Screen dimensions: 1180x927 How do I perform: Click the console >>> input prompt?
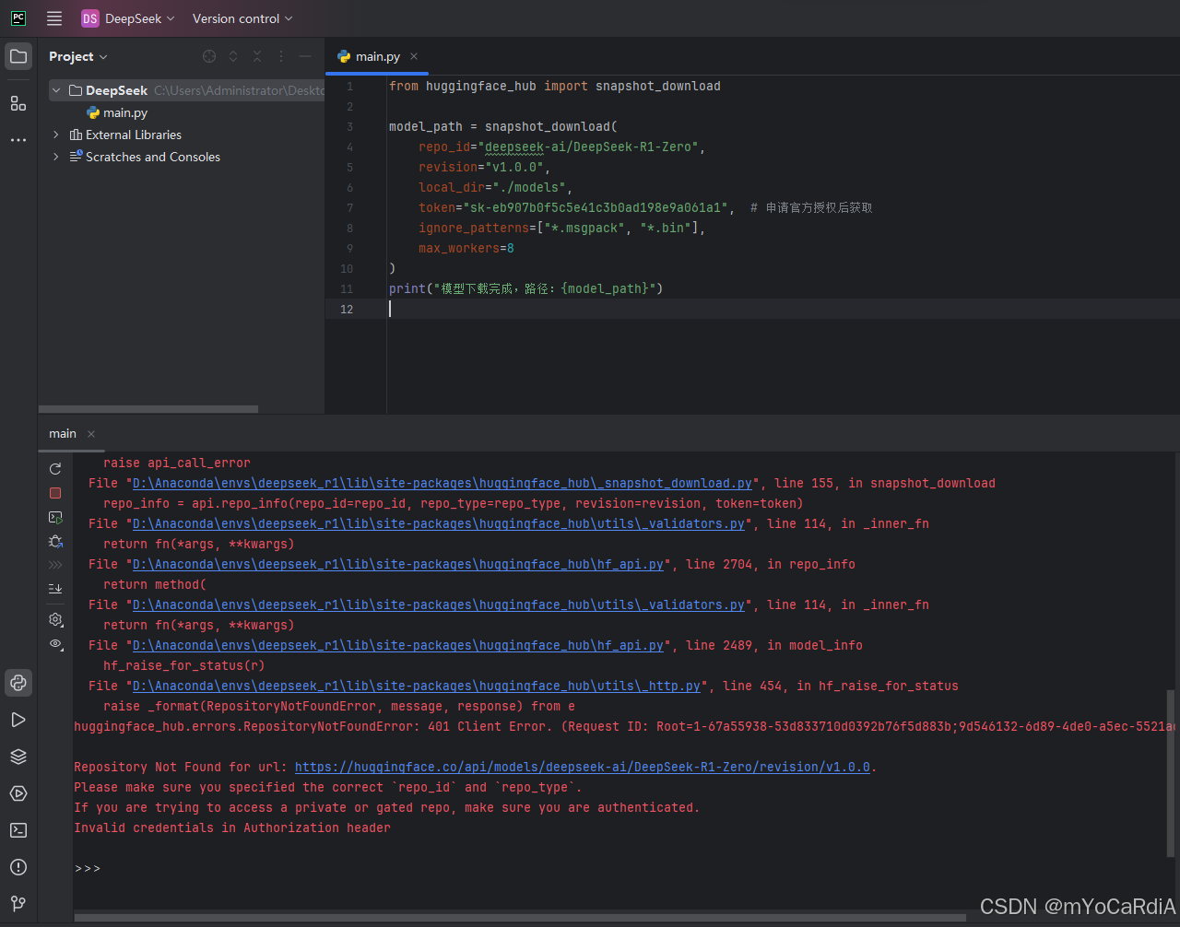(88, 868)
